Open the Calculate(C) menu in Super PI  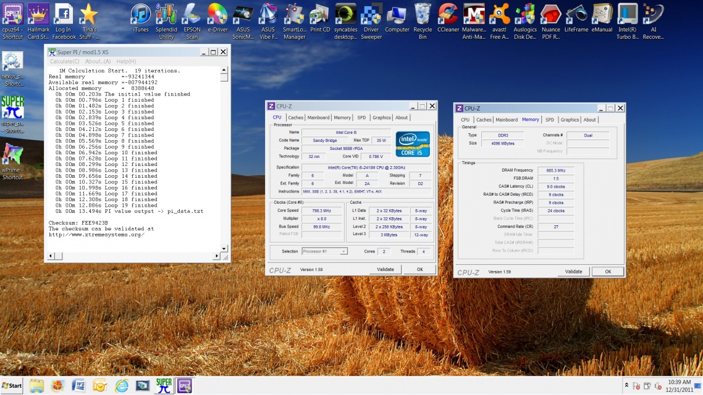pyautogui.click(x=64, y=62)
